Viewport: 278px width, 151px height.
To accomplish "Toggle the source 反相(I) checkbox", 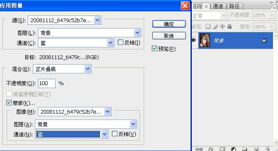I will pos(120,42).
